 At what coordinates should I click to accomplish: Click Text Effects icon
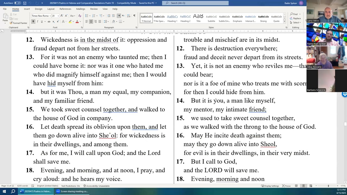[x=63, y=21]
